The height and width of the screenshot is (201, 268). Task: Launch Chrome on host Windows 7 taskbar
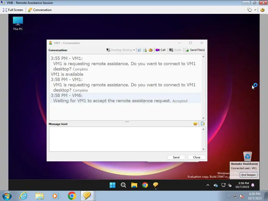tap(72, 196)
